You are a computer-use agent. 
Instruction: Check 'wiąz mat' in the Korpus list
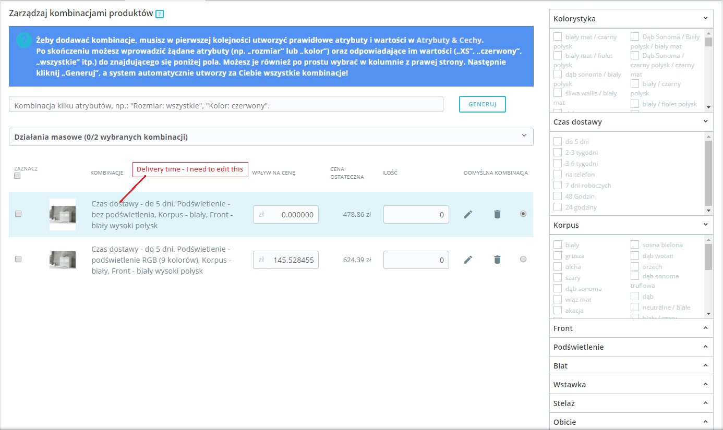tap(558, 299)
